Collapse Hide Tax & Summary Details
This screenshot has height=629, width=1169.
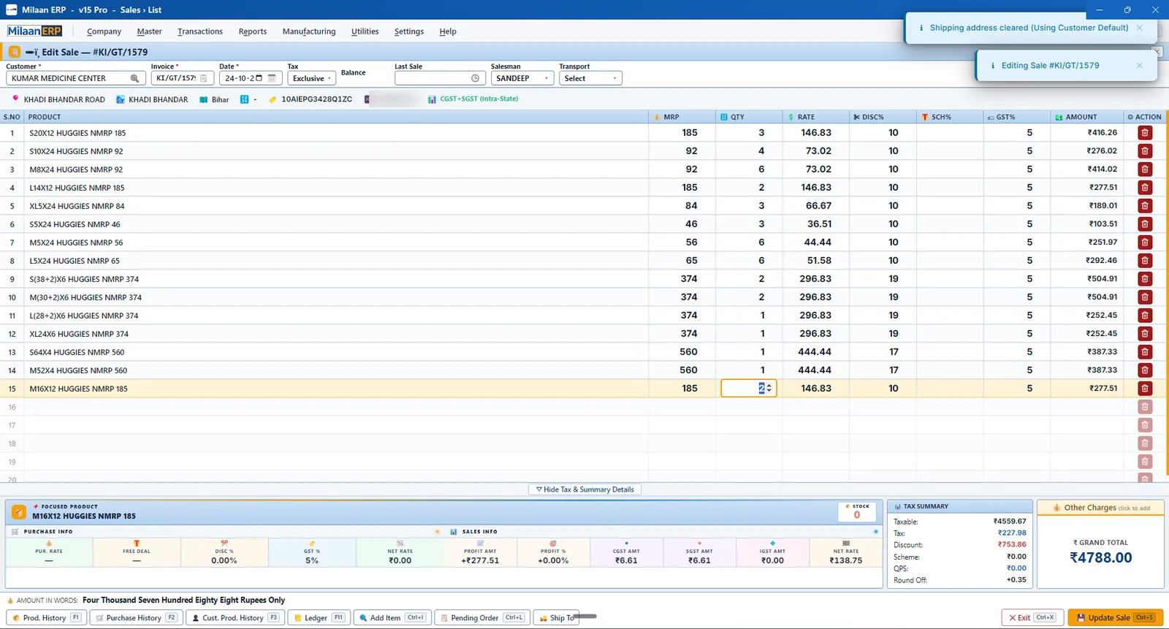coord(584,489)
